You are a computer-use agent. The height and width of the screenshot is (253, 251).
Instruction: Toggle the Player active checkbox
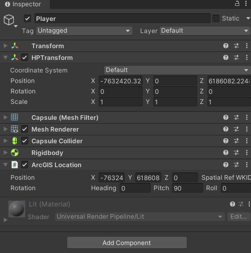pyautogui.click(x=28, y=18)
